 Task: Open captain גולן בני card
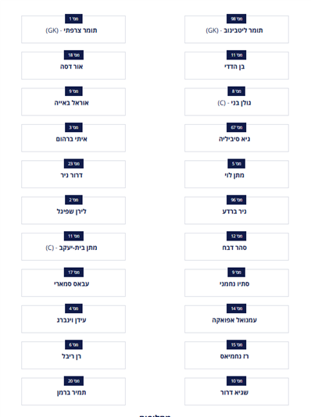(237, 102)
